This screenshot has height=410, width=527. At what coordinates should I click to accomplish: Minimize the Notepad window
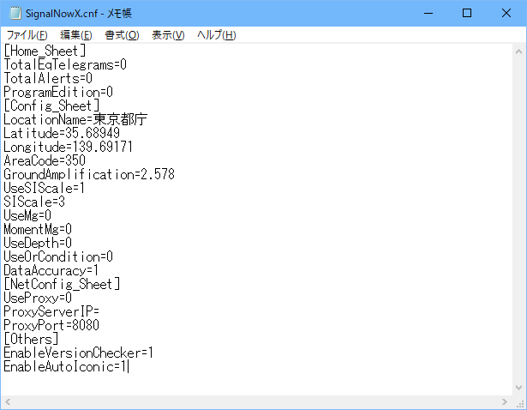pyautogui.click(x=428, y=13)
